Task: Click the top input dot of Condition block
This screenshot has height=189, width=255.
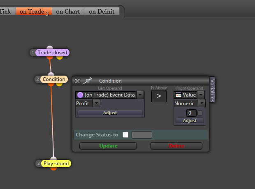Action: click(x=51, y=74)
